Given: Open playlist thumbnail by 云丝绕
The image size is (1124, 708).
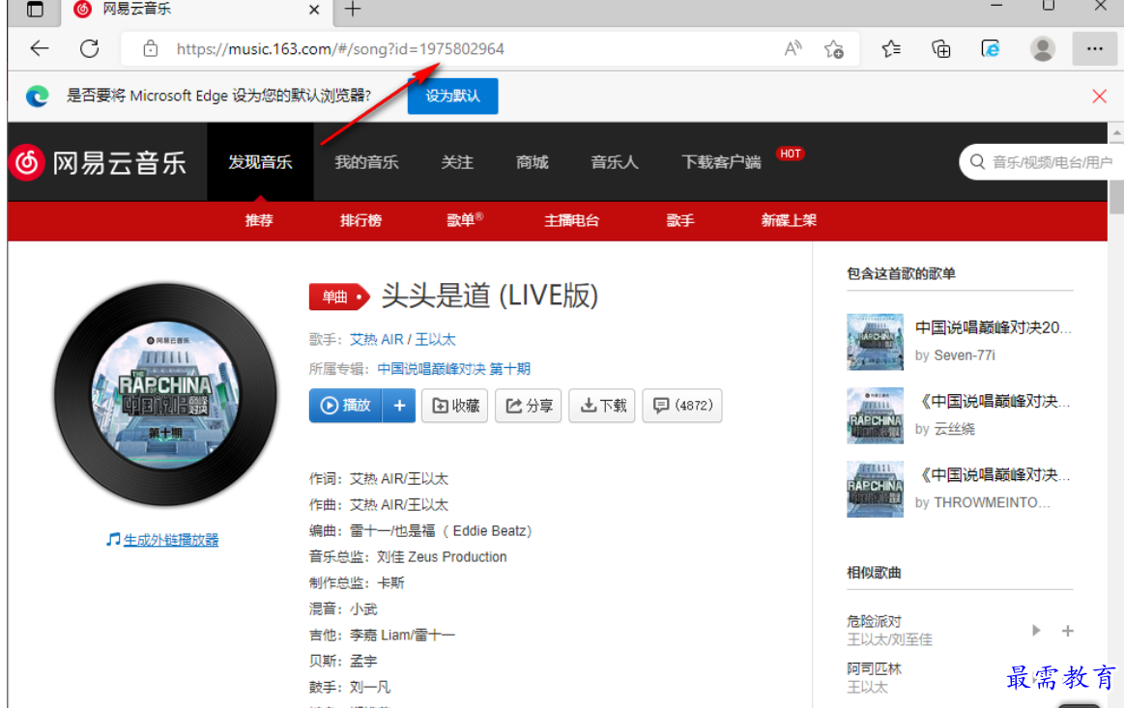Looking at the screenshot, I should click(875, 415).
